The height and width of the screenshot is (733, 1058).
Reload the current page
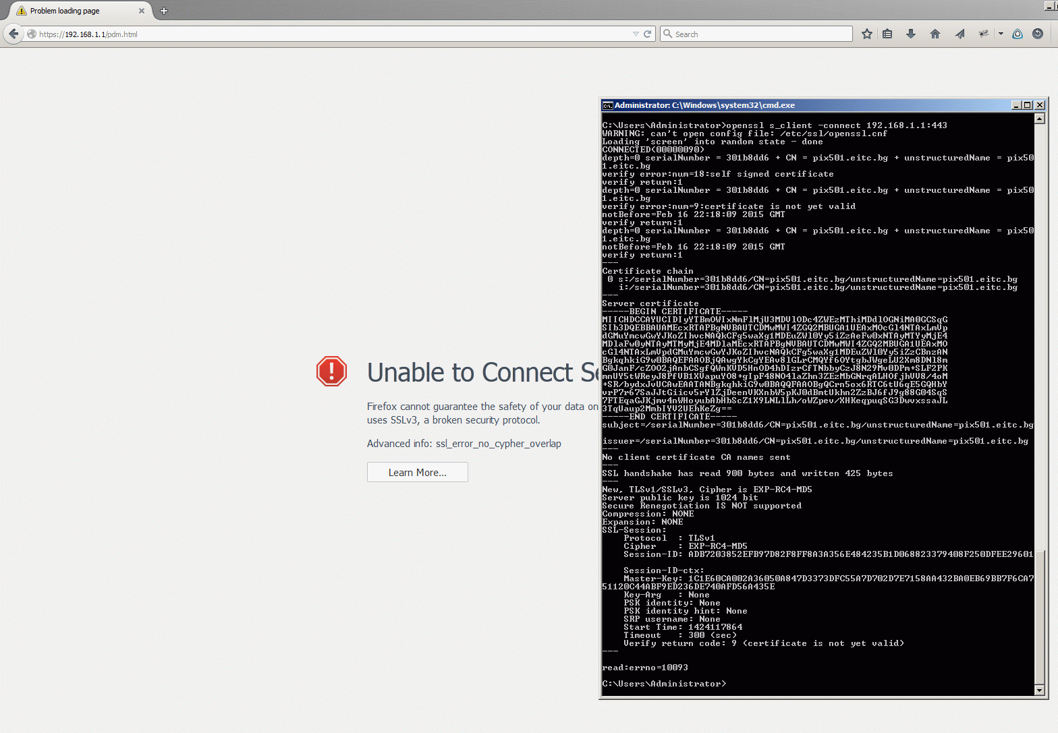click(x=648, y=34)
